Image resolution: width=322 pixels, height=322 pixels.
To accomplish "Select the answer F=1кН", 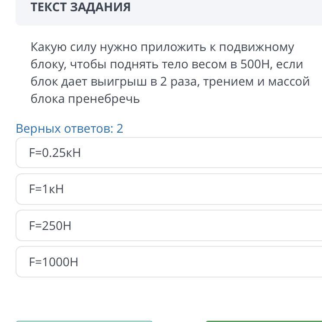I will coord(169,189).
